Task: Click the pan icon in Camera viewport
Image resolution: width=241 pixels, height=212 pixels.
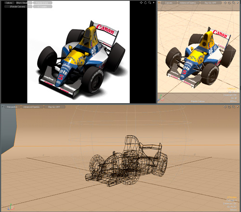Action: point(226,3)
